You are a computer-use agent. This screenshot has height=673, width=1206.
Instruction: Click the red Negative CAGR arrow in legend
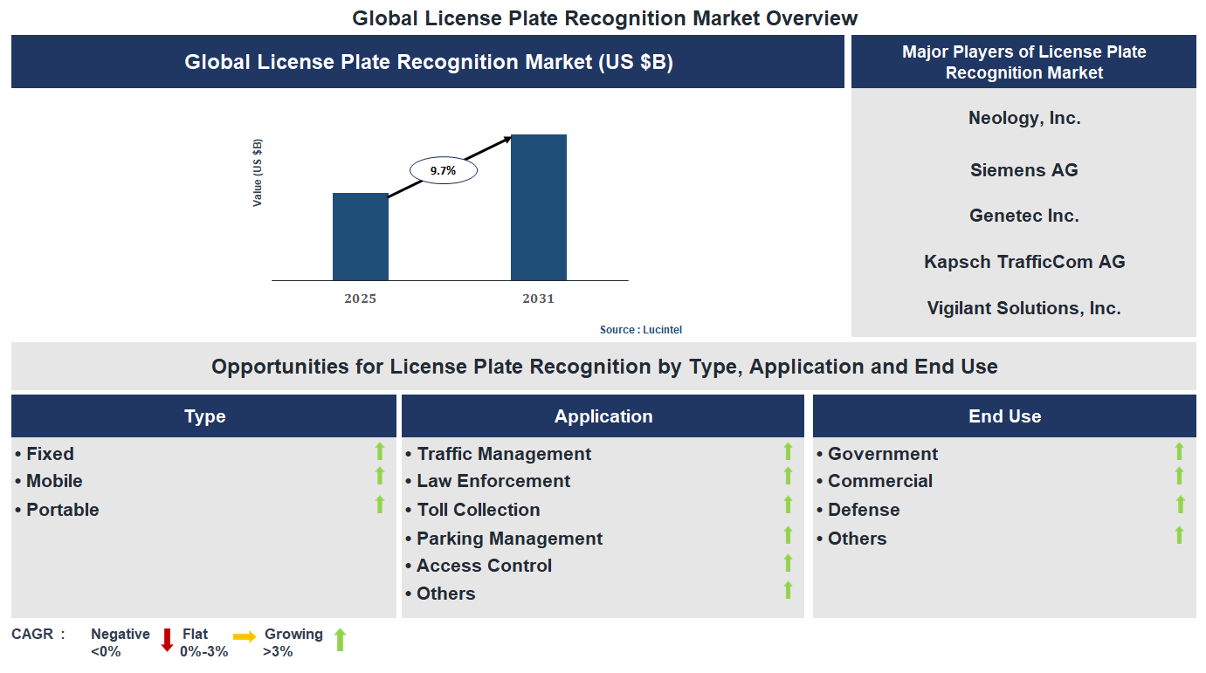(166, 641)
